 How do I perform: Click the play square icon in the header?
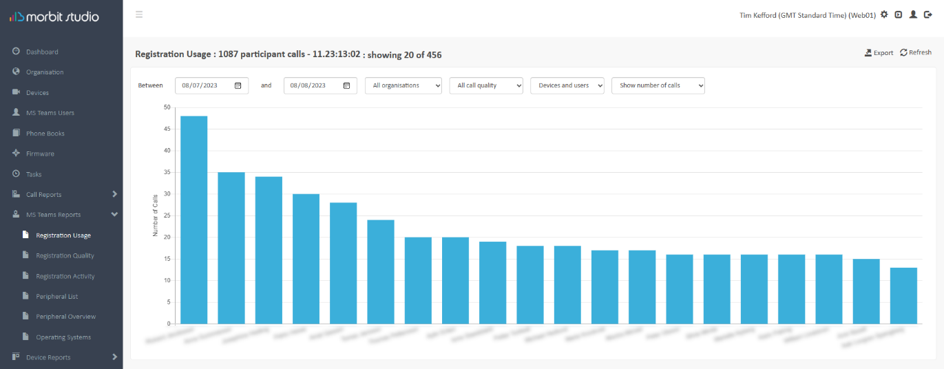899,14
